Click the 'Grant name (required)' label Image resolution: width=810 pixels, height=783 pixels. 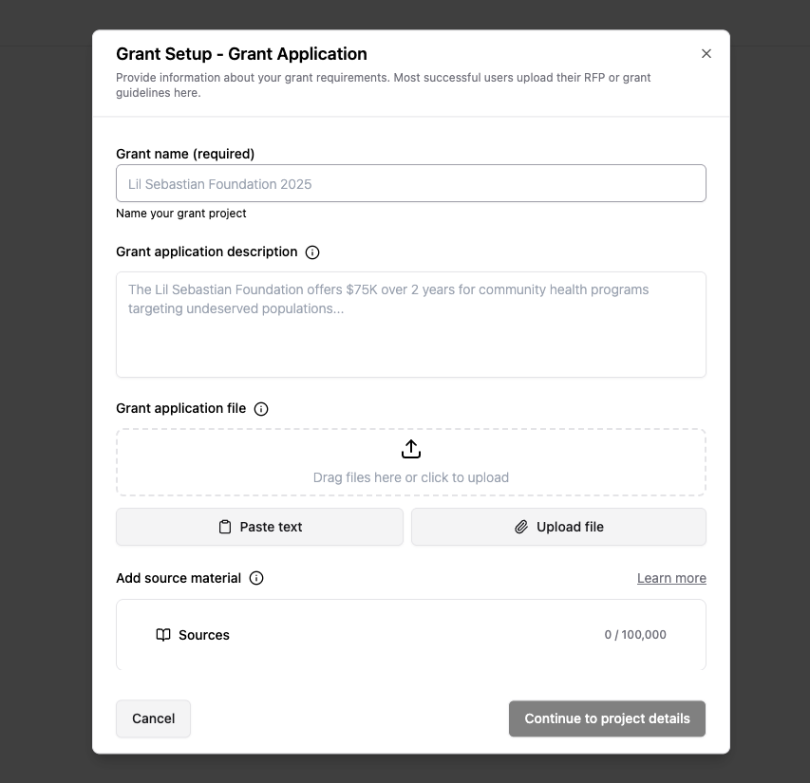point(185,154)
